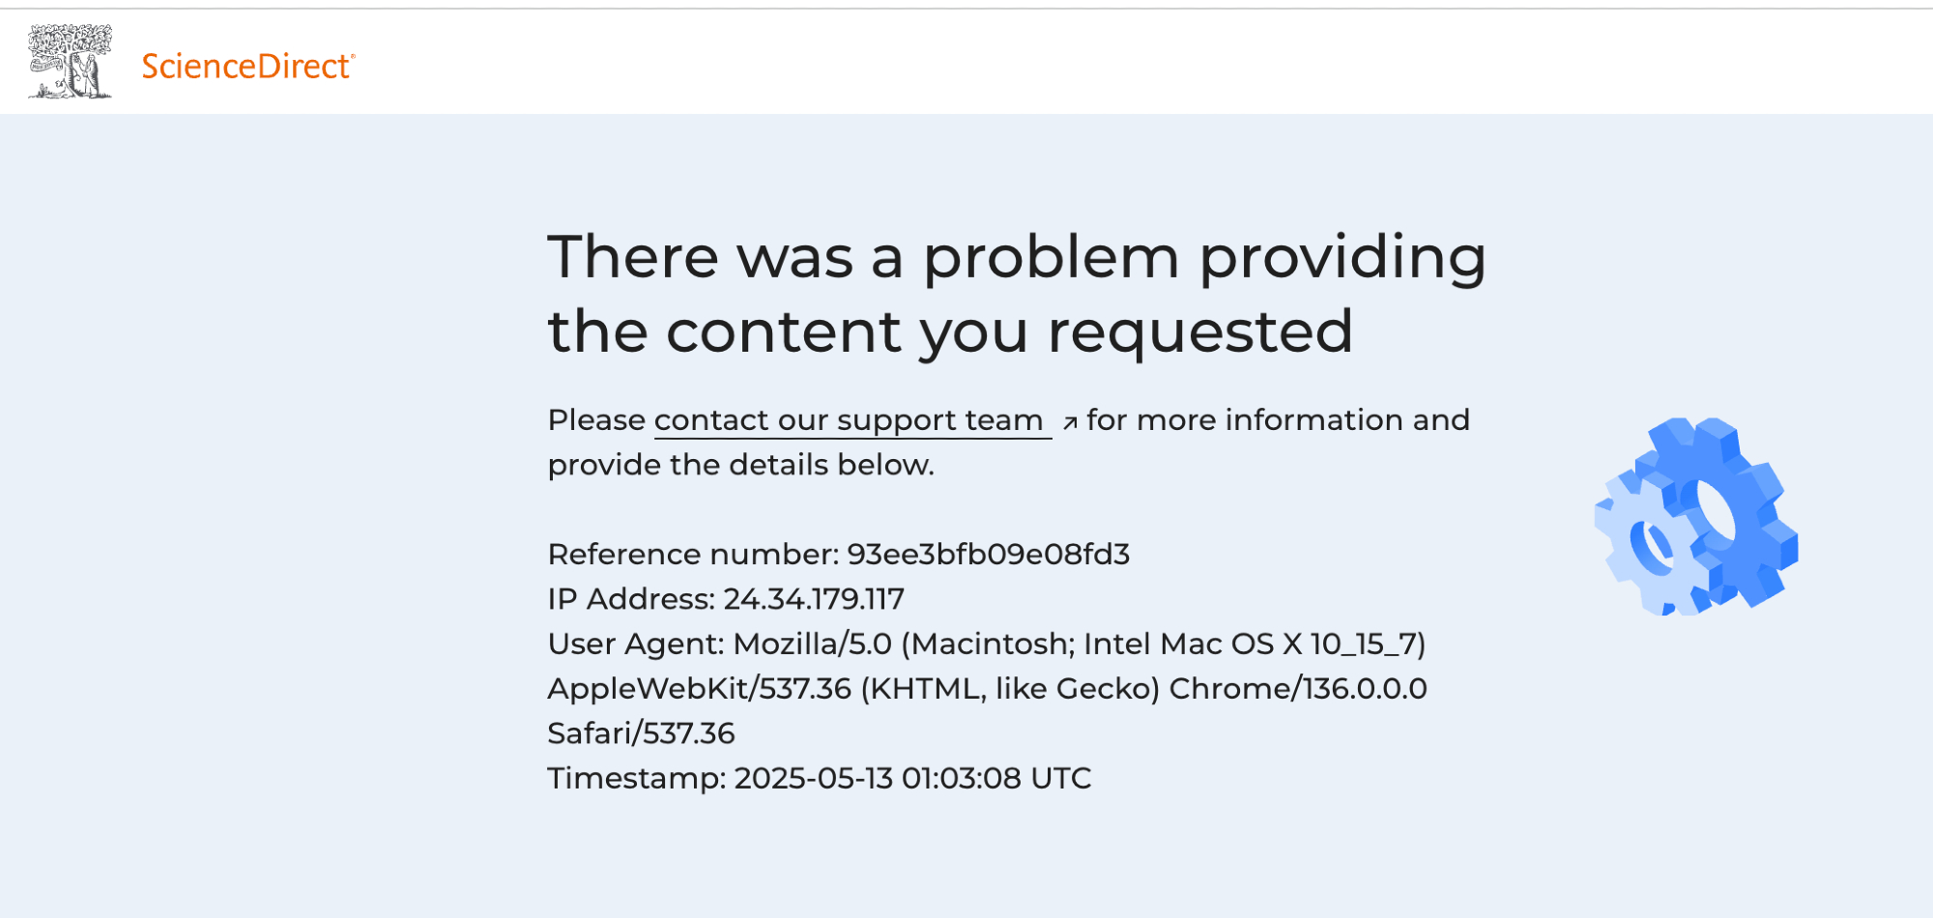Click the "for more information and" text

click(x=1278, y=420)
